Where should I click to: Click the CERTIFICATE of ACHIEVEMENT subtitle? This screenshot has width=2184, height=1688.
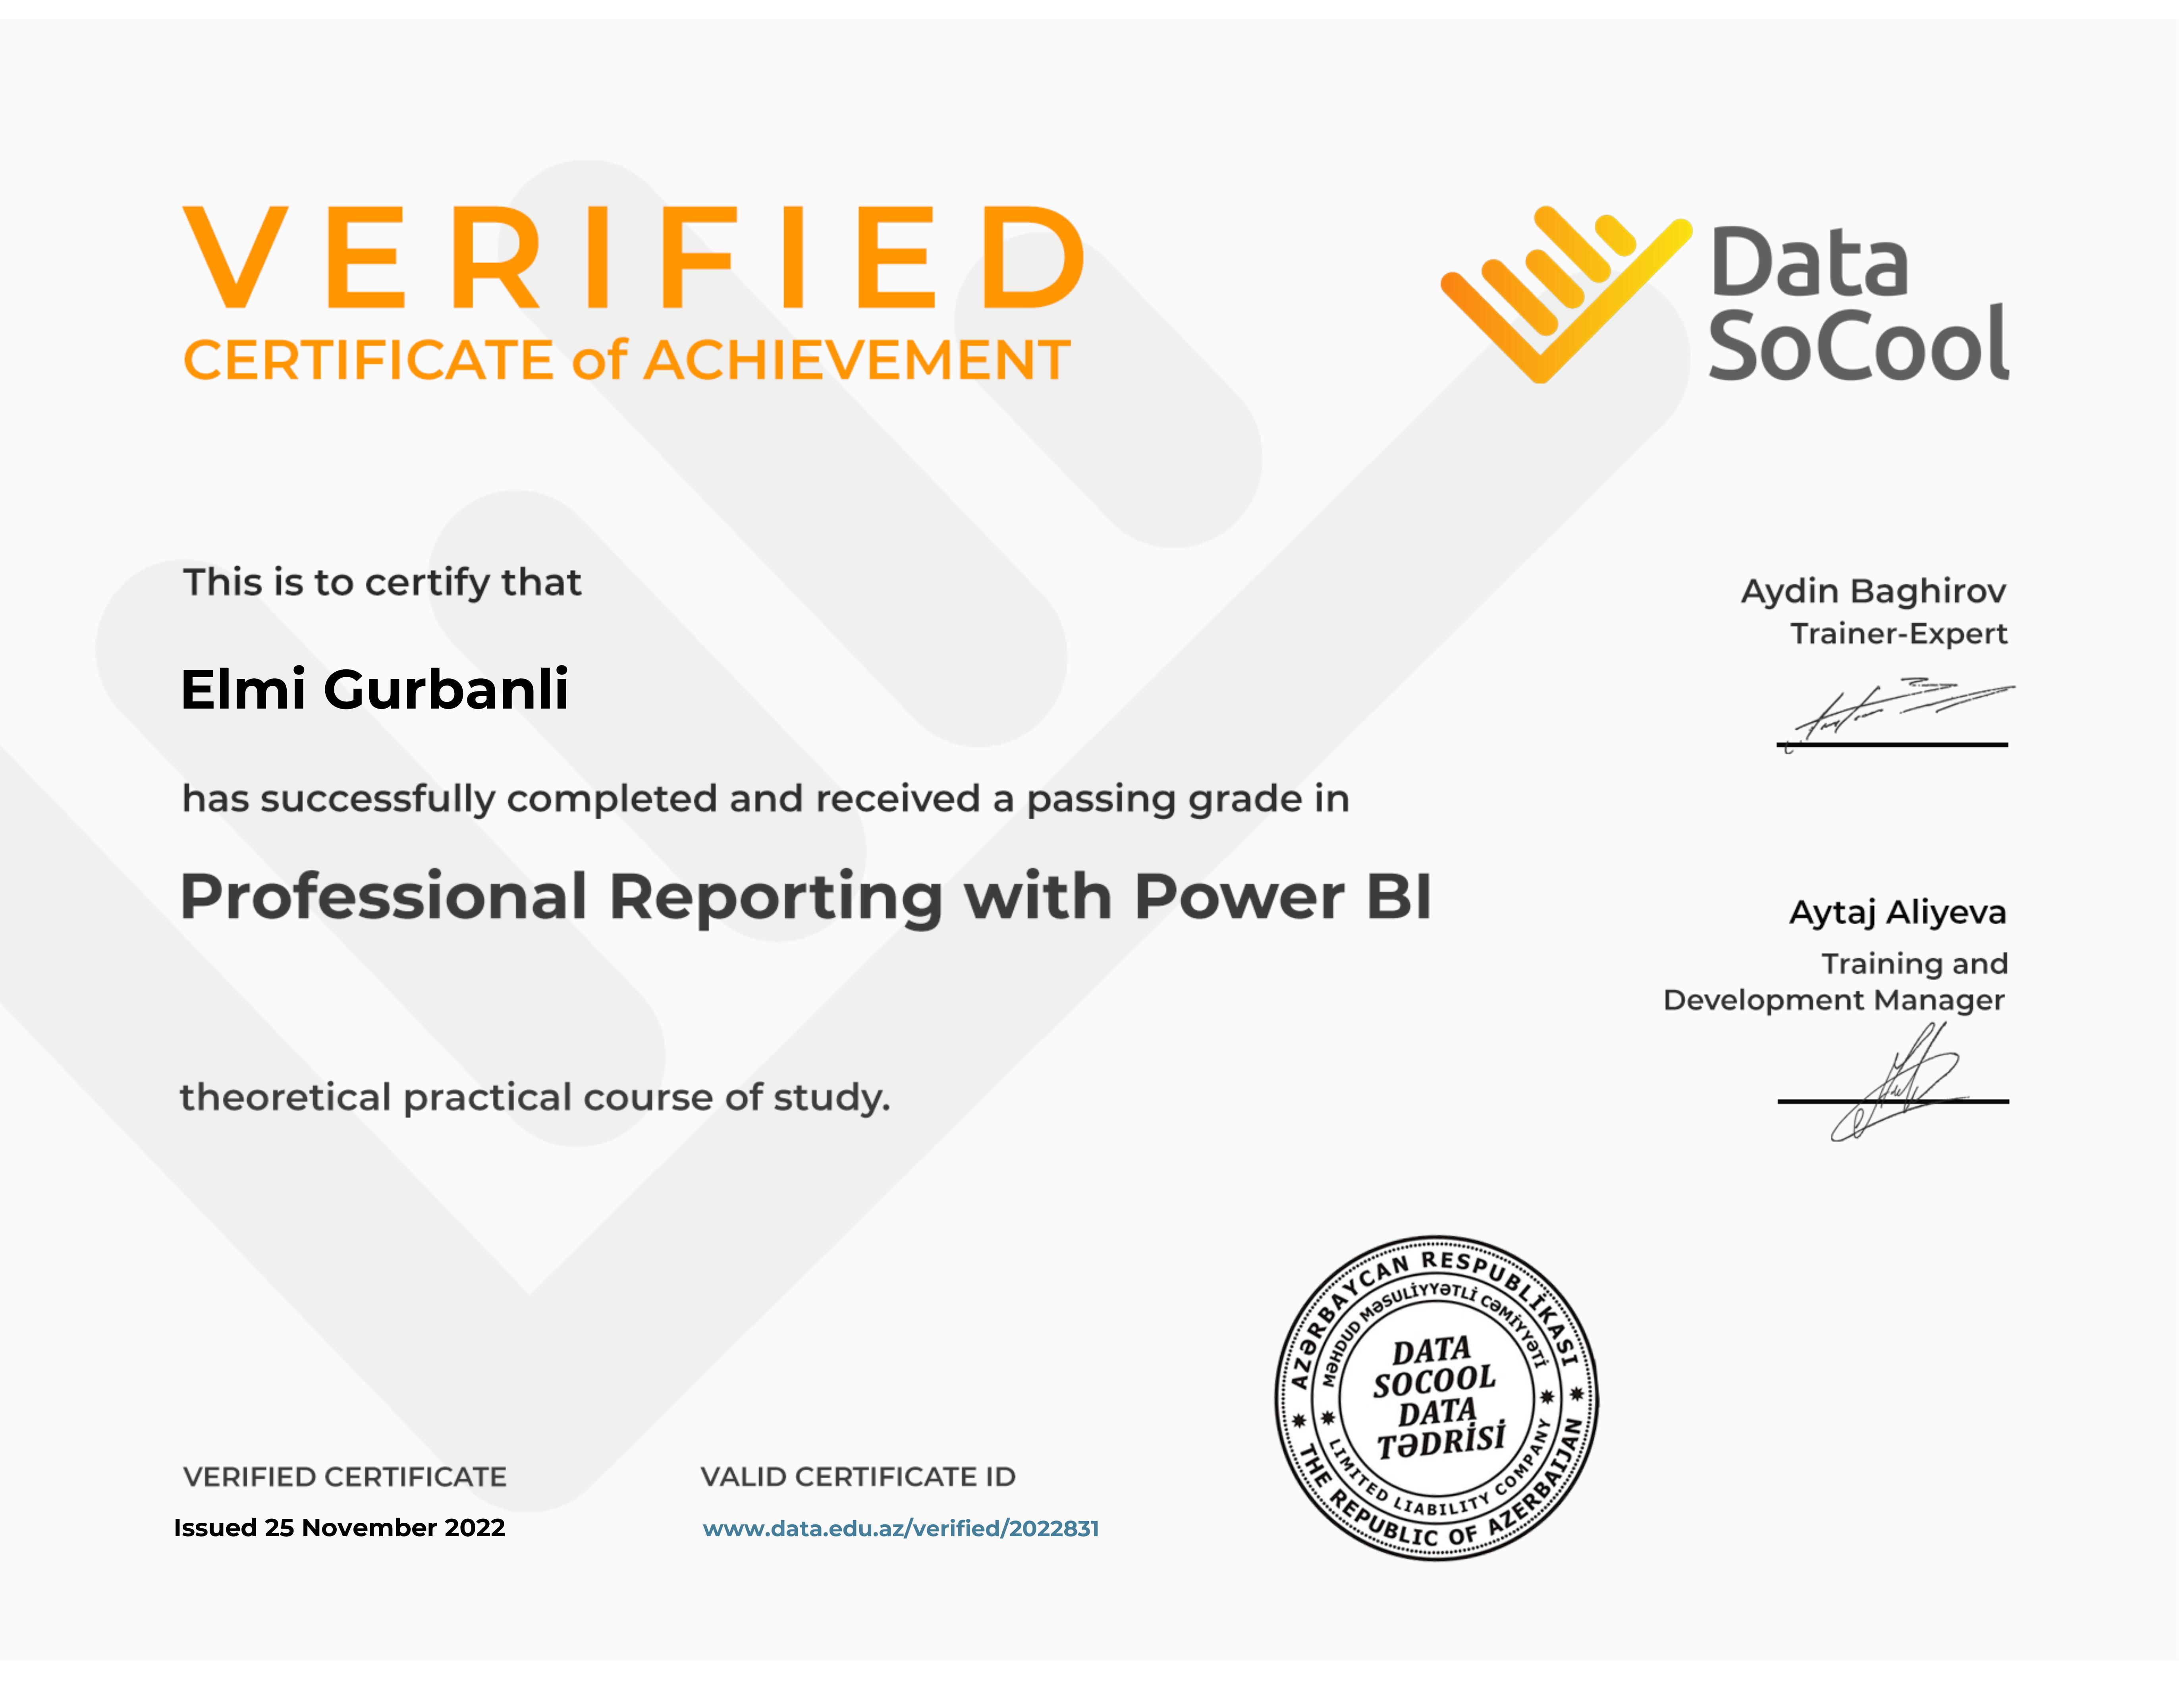pyautogui.click(x=626, y=360)
